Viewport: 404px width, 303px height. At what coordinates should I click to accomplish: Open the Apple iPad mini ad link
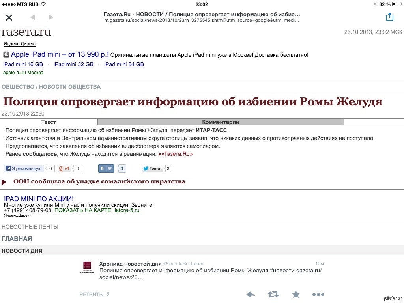click(x=60, y=55)
